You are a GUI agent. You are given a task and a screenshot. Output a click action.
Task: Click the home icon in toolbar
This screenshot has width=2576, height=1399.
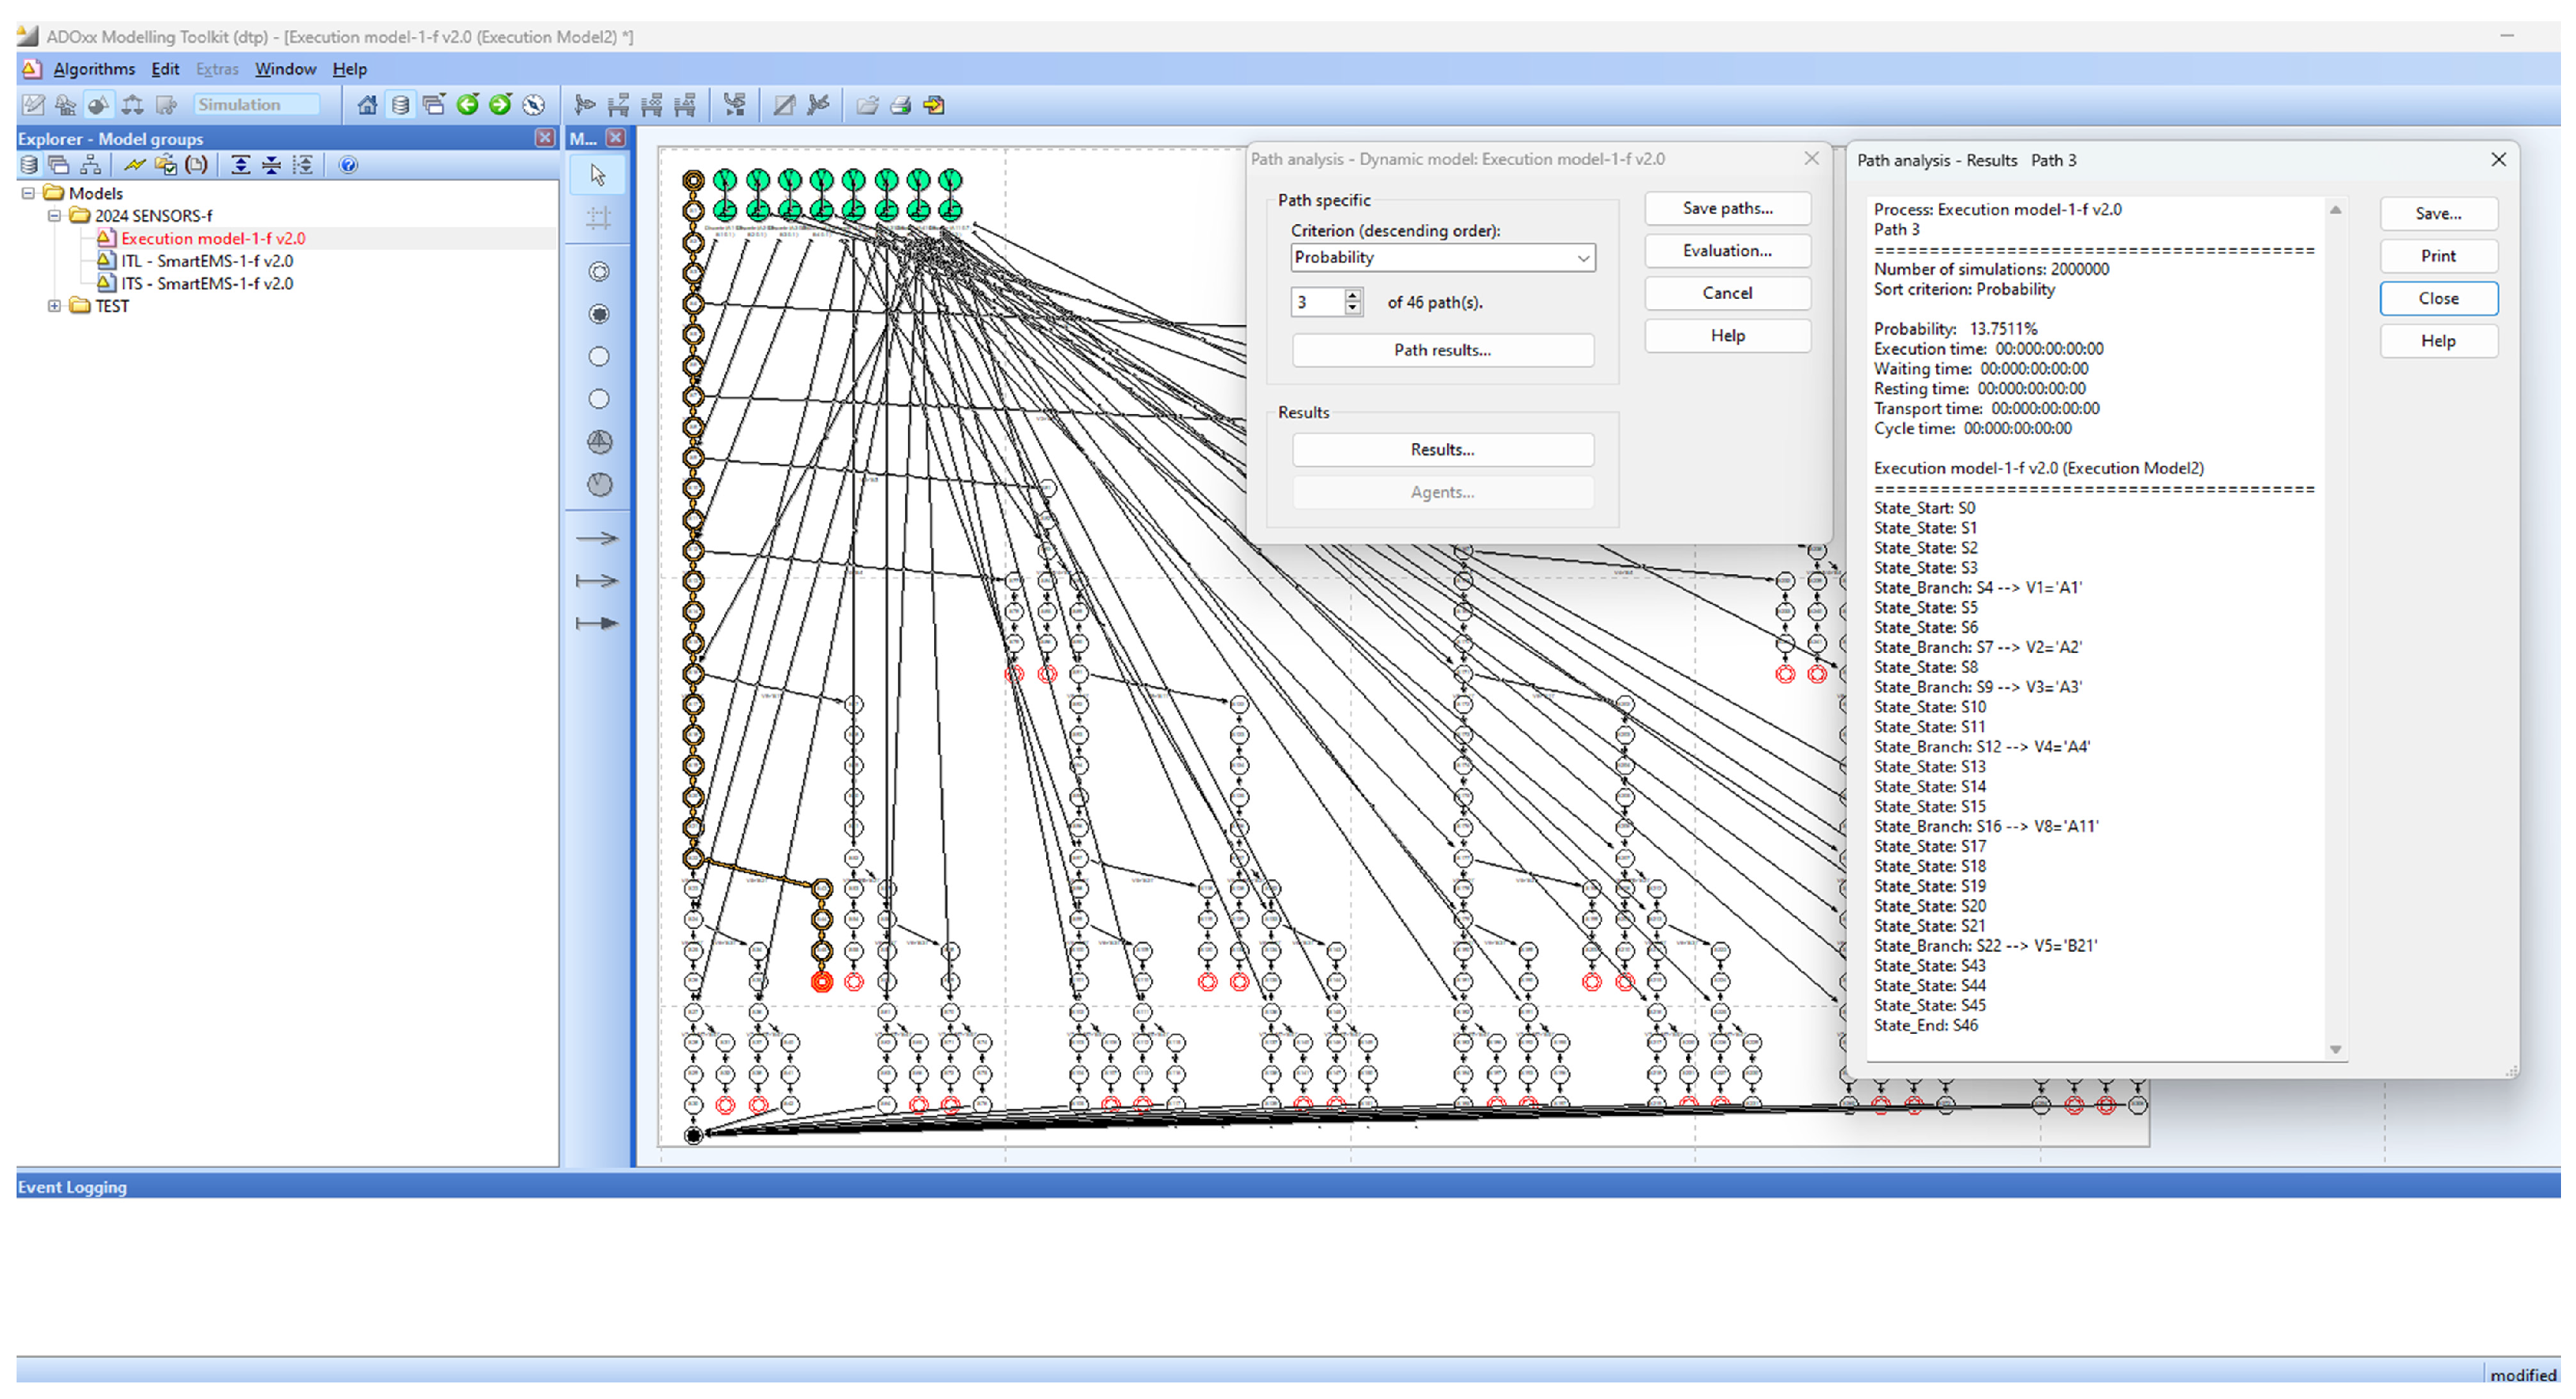tap(367, 105)
